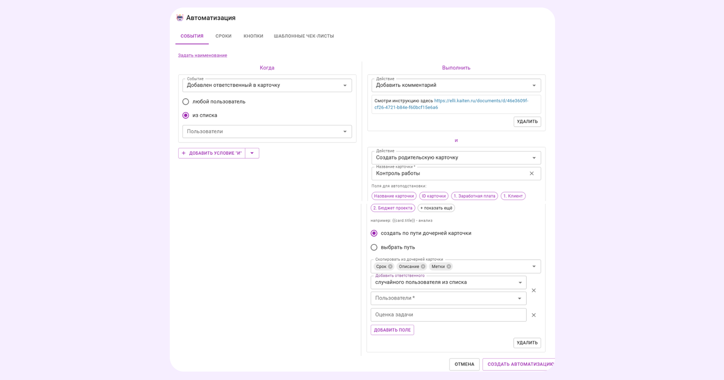Remove the "Срок" chip from copy fields
This screenshot has height=380, width=724.
(x=390, y=266)
